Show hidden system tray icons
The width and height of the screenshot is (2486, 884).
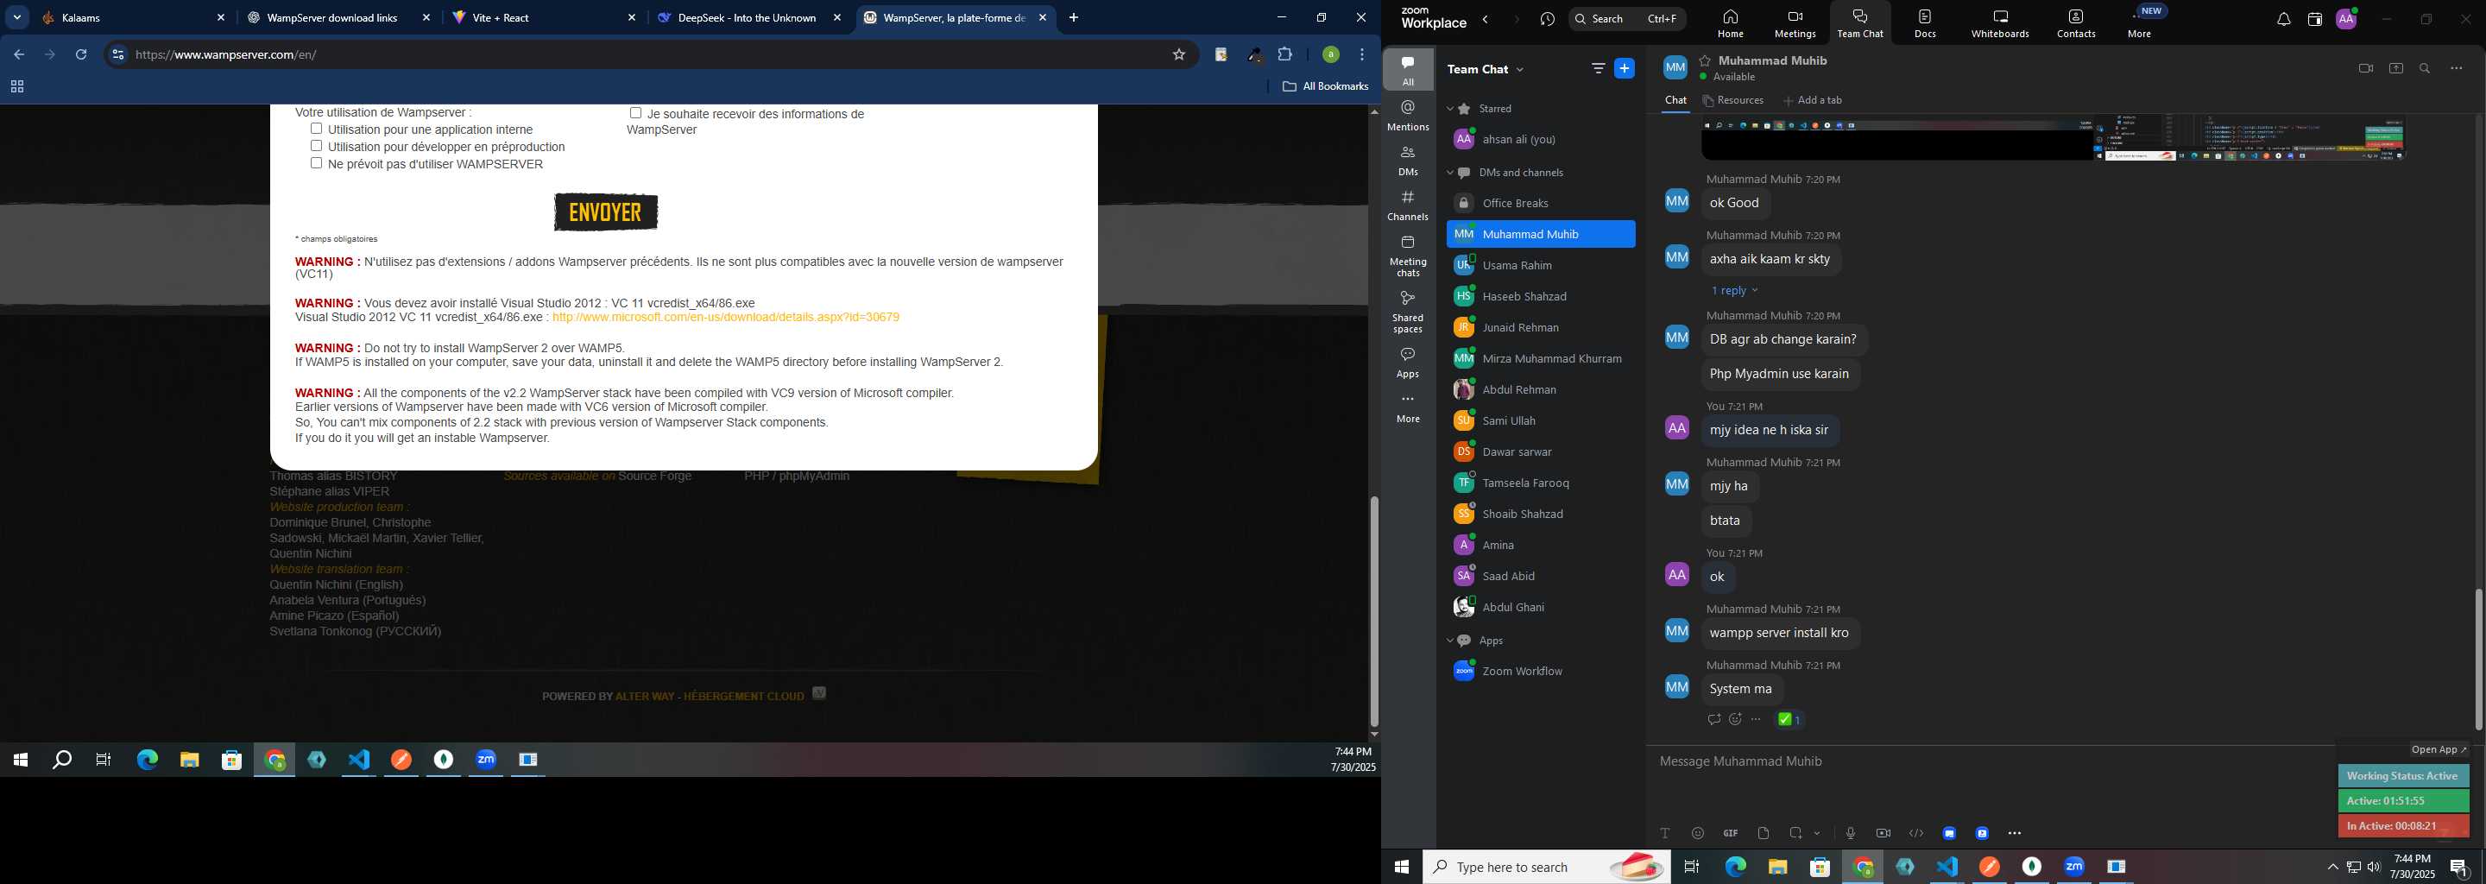coord(2332,867)
